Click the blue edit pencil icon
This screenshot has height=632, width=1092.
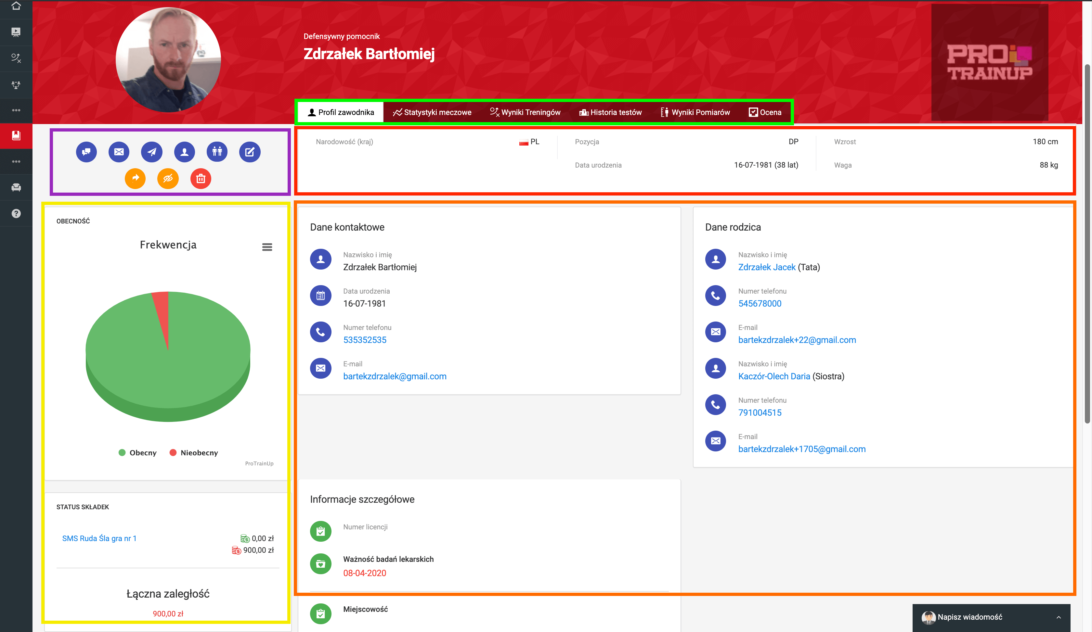pos(250,152)
